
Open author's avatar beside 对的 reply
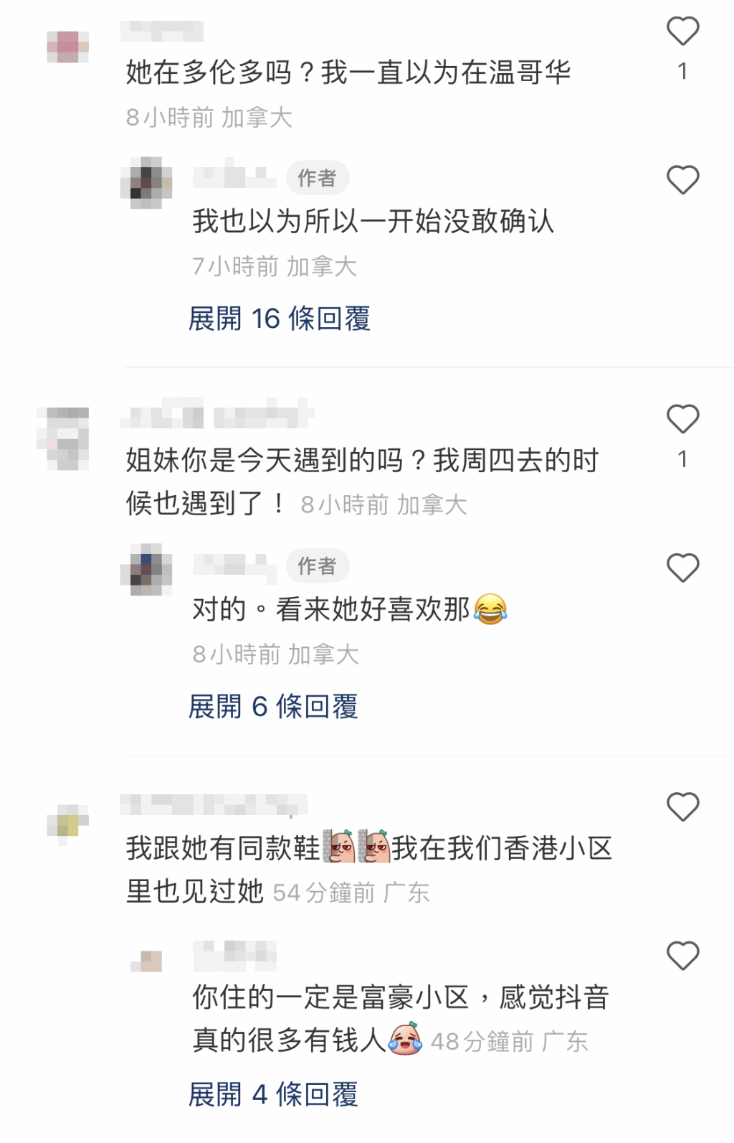coord(146,570)
